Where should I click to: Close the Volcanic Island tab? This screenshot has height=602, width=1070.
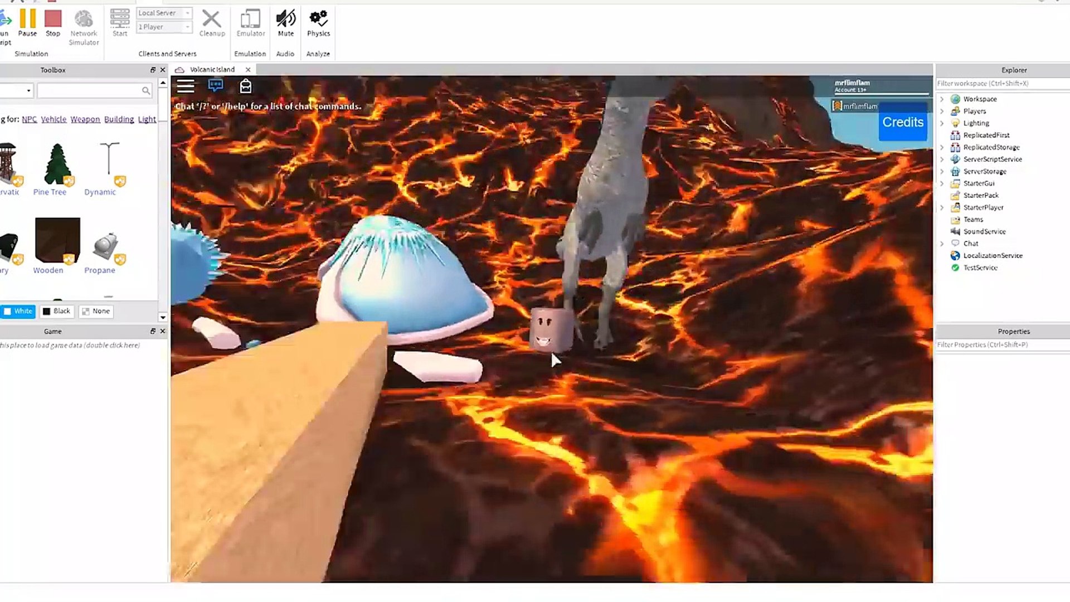[248, 70]
